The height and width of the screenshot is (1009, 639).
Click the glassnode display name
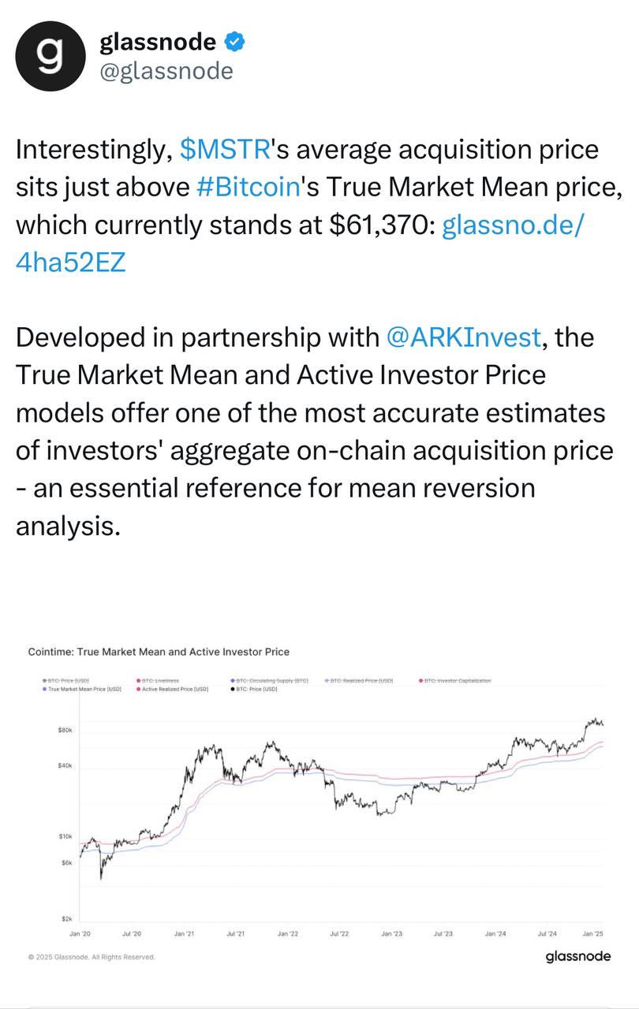click(158, 42)
